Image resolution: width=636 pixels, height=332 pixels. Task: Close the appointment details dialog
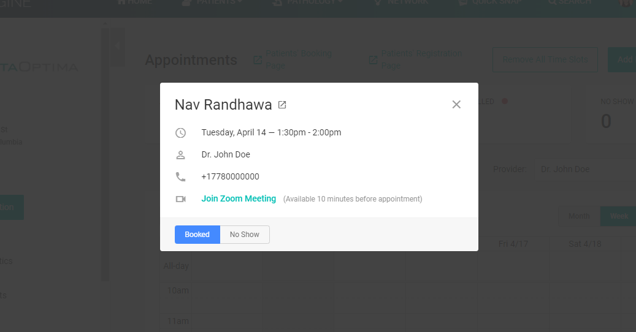click(456, 105)
